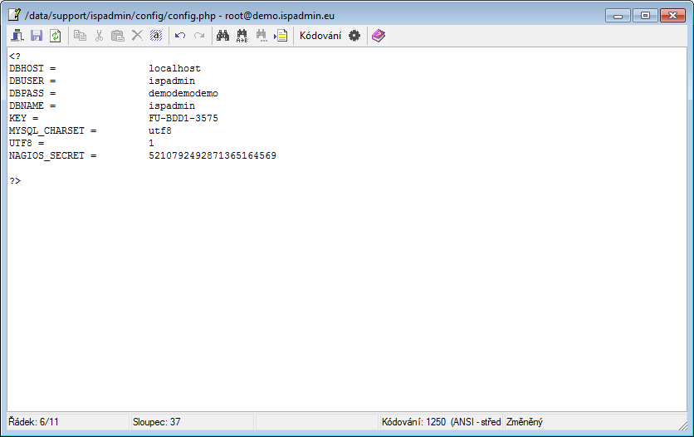This screenshot has height=437, width=694.
Task: Redo the undone edit
Action: point(199,36)
